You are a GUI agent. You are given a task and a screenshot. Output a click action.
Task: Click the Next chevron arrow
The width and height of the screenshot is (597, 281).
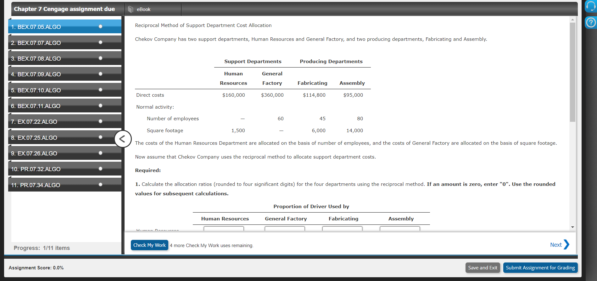[566, 245]
